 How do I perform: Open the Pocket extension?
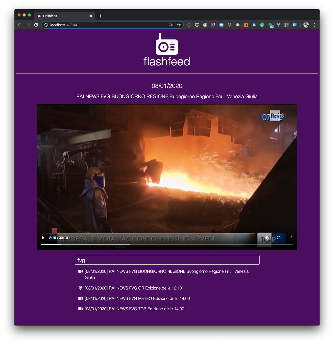pyautogui.click(x=197, y=25)
